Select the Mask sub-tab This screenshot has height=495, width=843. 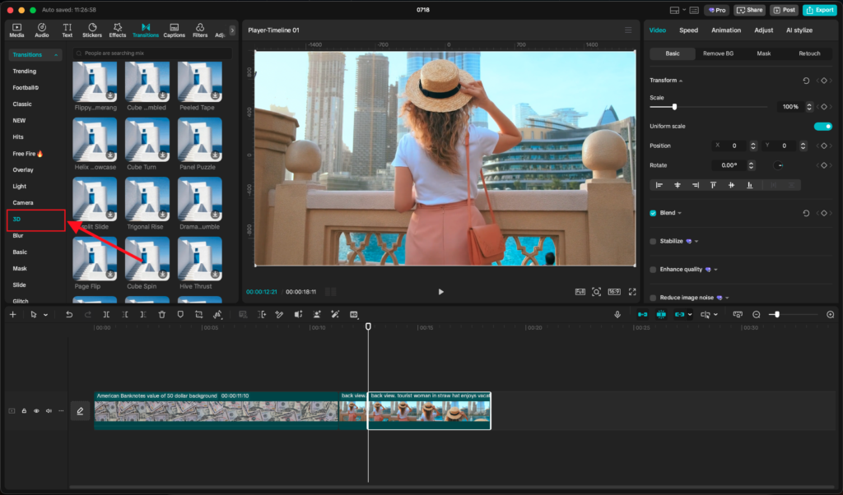point(763,53)
